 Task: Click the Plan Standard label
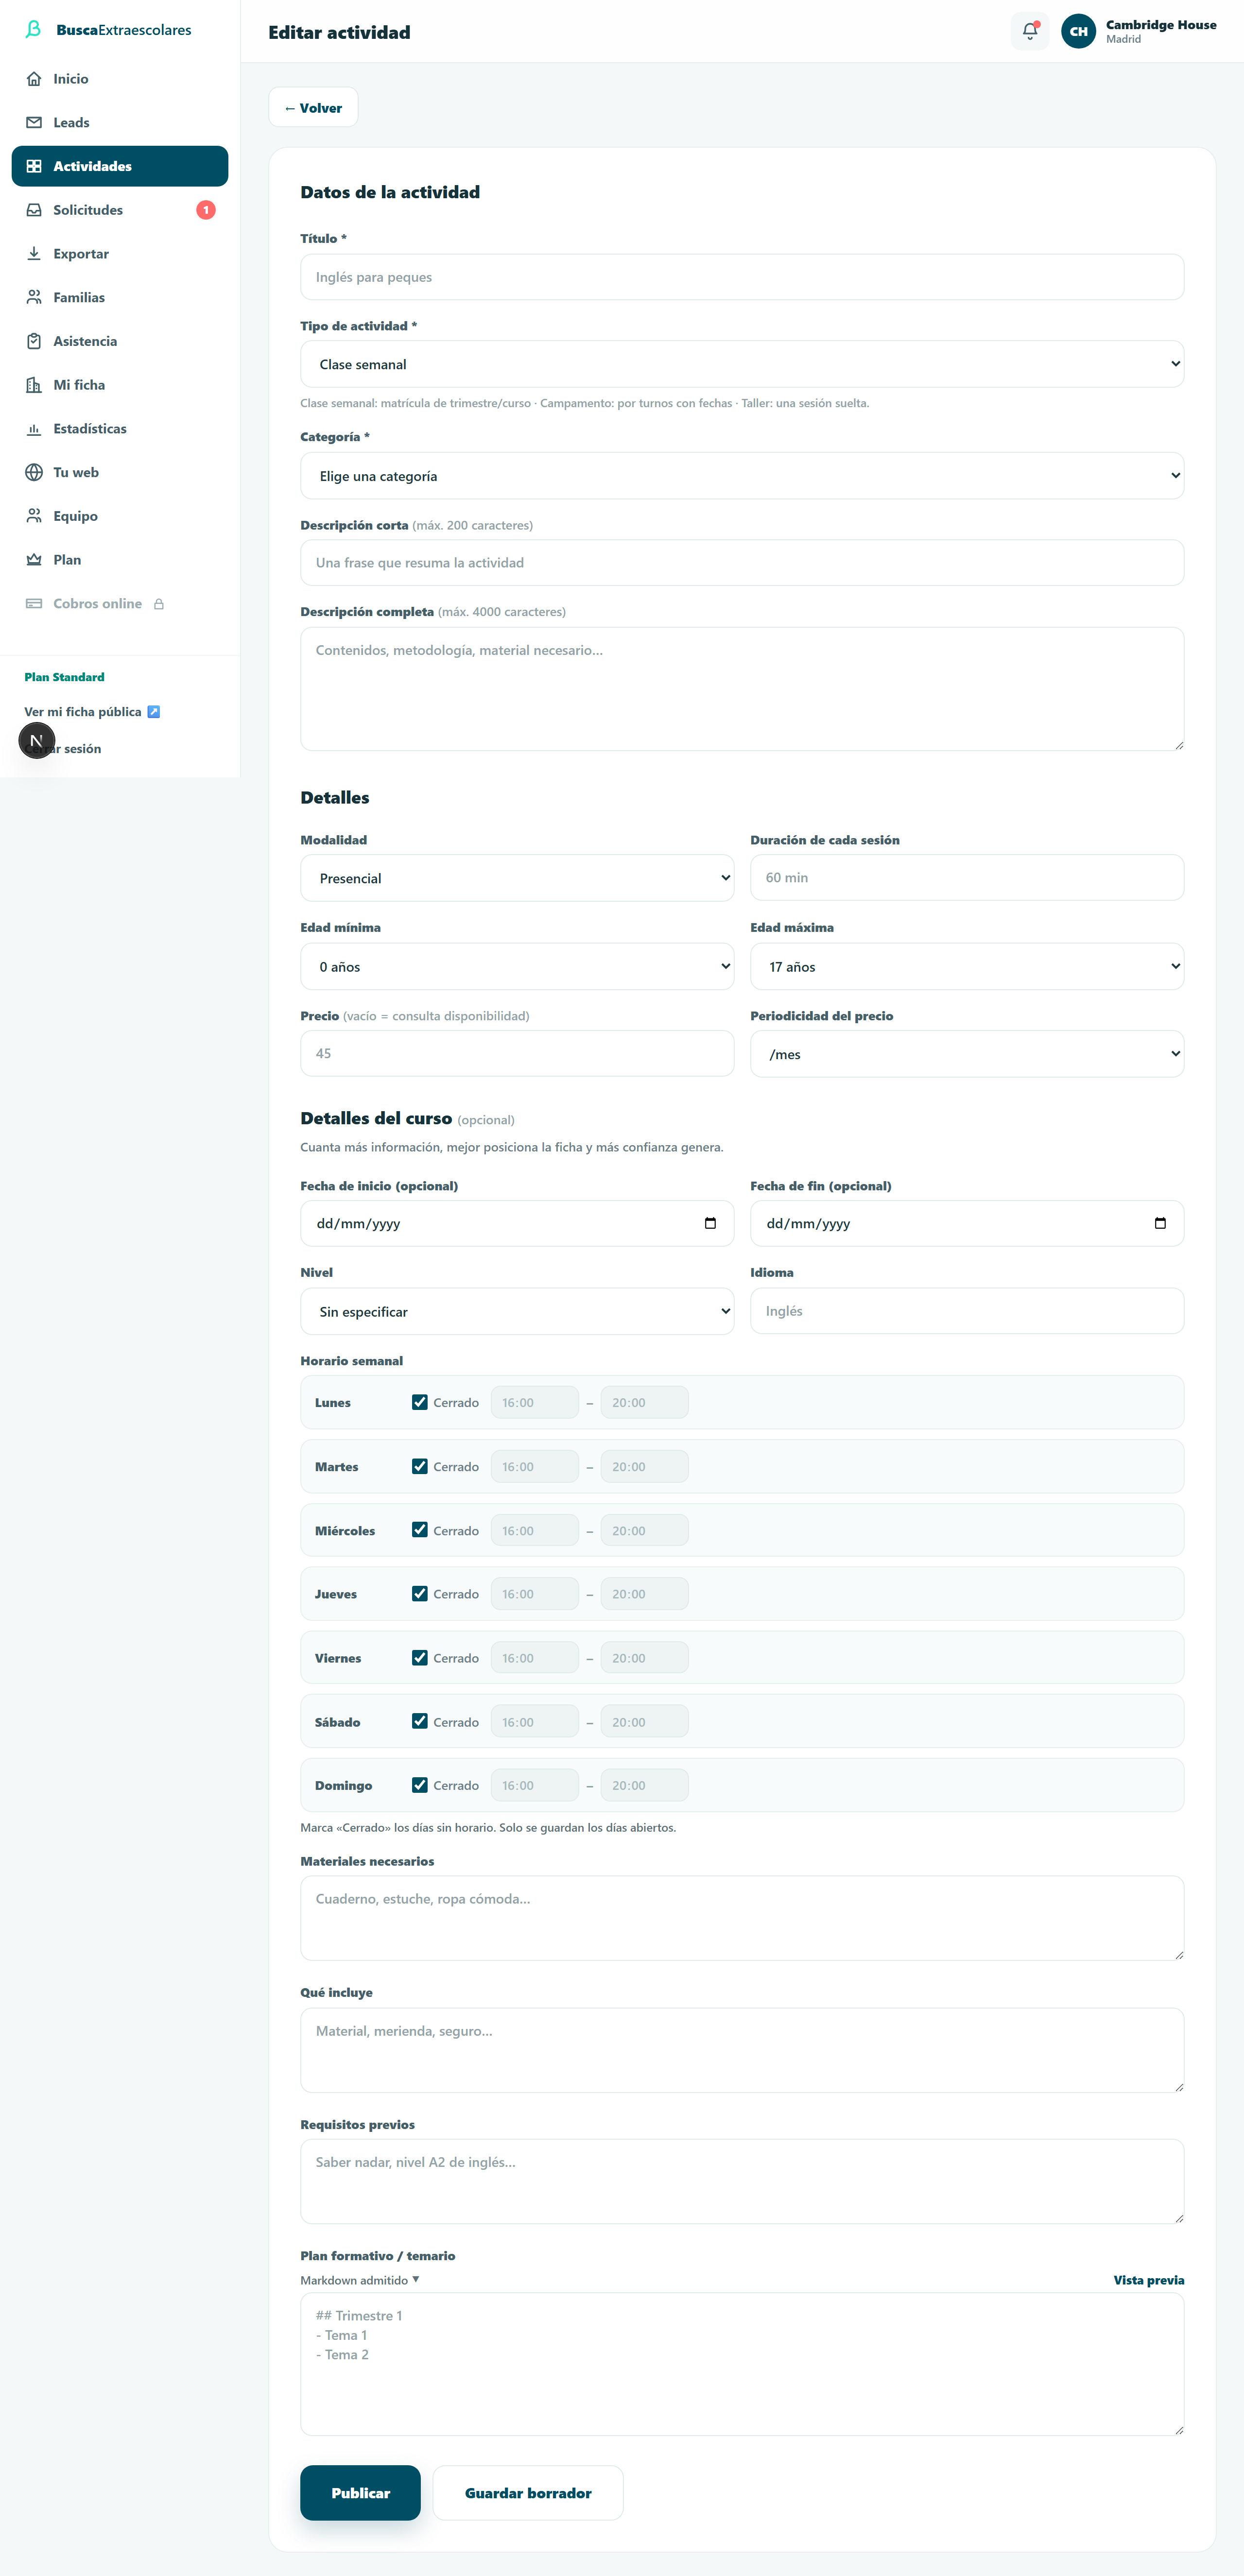pyautogui.click(x=64, y=677)
